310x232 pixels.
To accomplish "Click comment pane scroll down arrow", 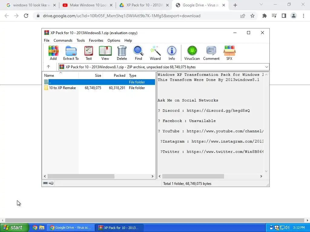I will pyautogui.click(x=266, y=171).
